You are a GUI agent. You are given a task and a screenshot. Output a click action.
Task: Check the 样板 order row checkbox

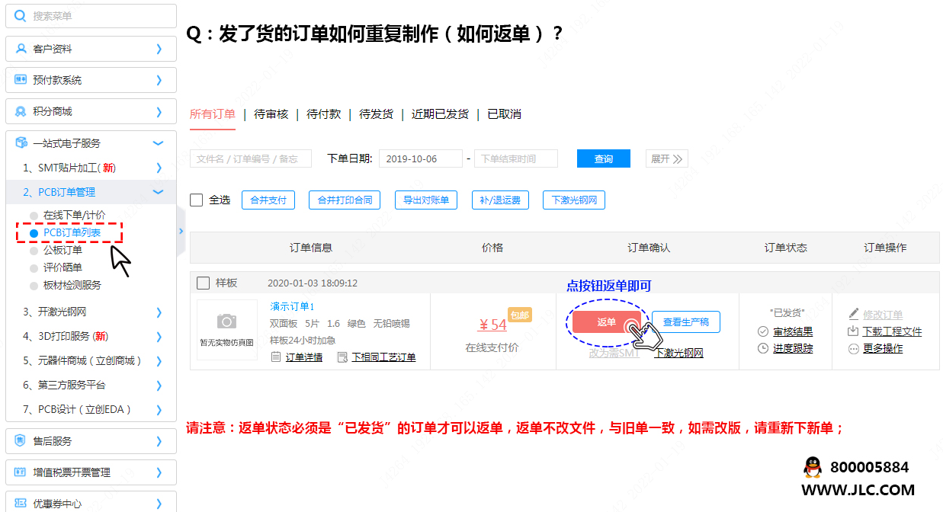[203, 283]
